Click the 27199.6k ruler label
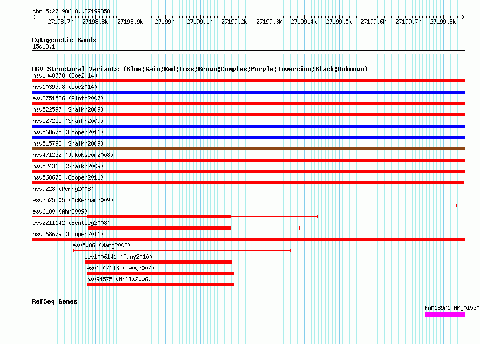Screen dimensions: 480x344 point(373,22)
